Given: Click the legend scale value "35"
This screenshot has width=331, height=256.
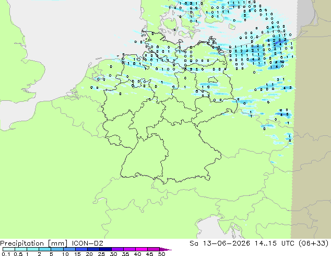Looking at the screenshot, I should [125, 254].
